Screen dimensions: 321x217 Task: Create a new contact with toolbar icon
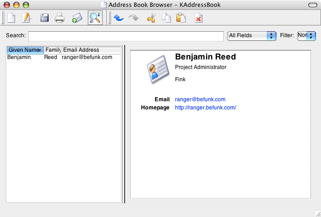pos(11,18)
